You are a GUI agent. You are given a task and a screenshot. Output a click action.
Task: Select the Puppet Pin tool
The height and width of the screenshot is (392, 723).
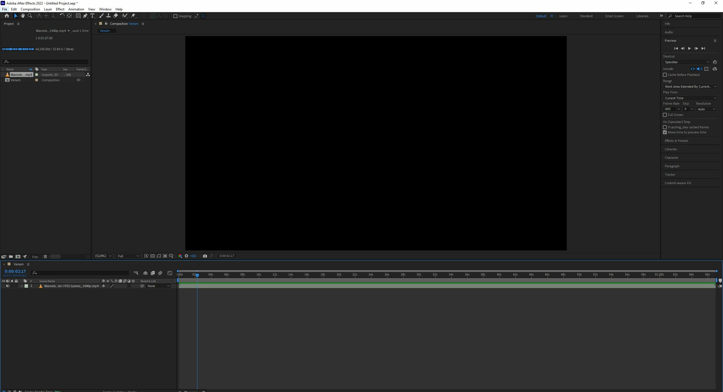click(x=133, y=16)
